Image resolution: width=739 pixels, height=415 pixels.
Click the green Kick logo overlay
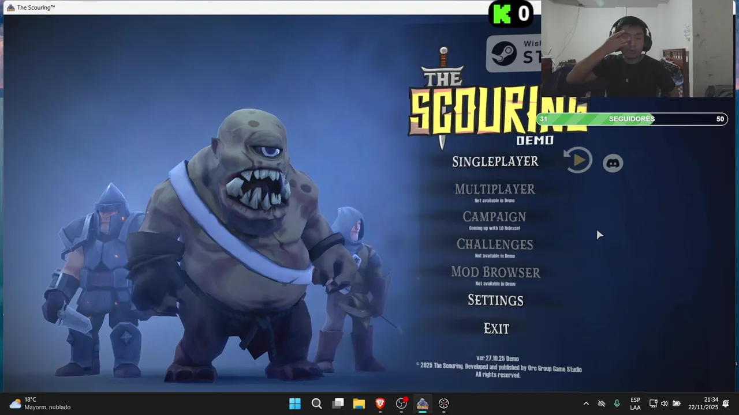pyautogui.click(x=502, y=14)
